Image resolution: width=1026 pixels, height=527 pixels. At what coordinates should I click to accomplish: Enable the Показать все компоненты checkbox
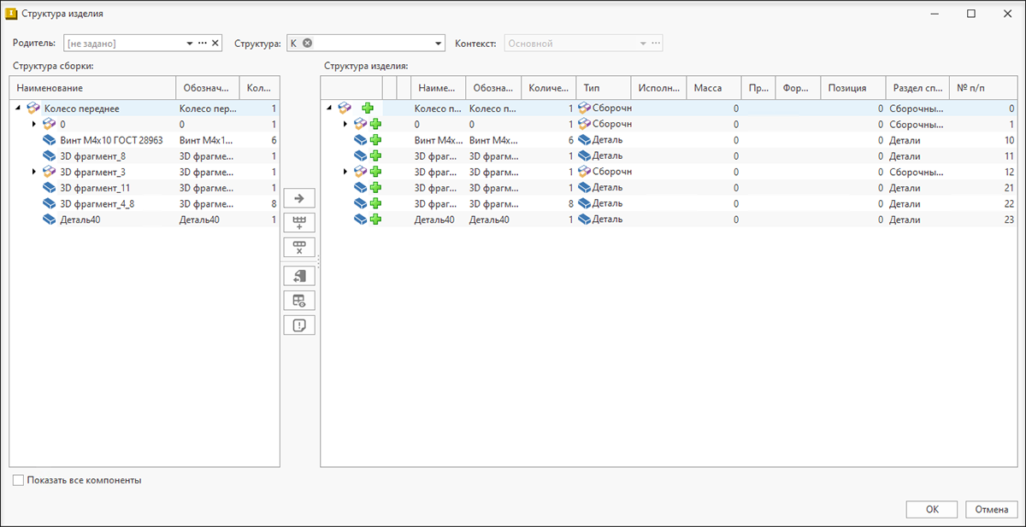18,480
